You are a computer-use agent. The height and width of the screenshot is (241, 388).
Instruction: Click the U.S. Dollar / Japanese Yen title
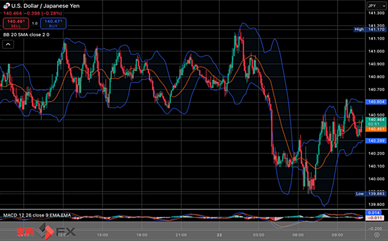(x=46, y=6)
